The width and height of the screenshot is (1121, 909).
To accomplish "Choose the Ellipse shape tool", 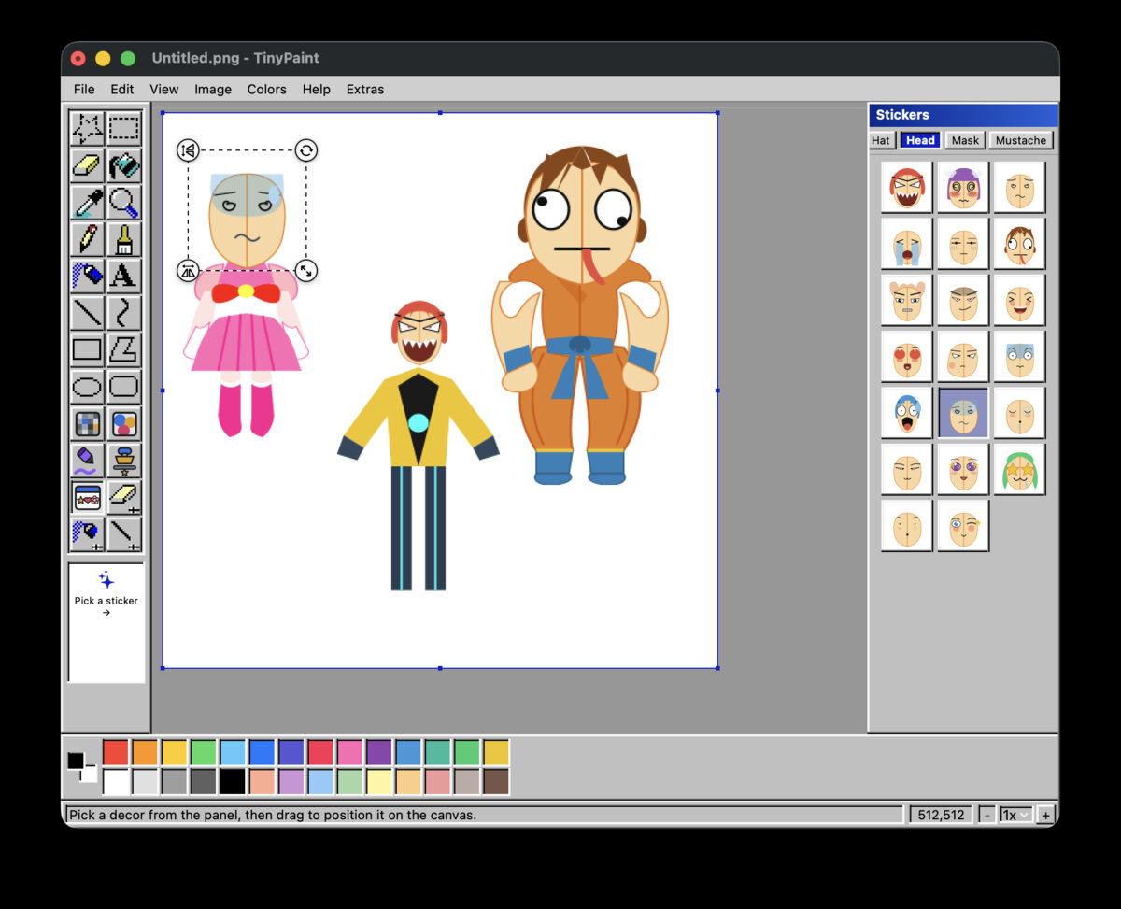I will (x=87, y=387).
